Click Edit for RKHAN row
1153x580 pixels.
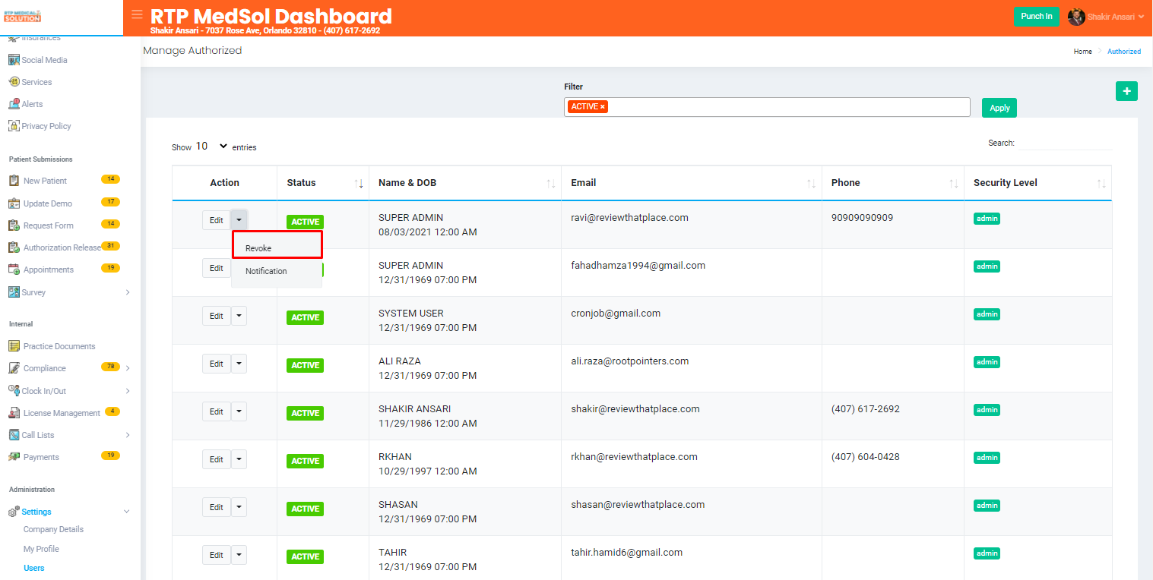217,459
